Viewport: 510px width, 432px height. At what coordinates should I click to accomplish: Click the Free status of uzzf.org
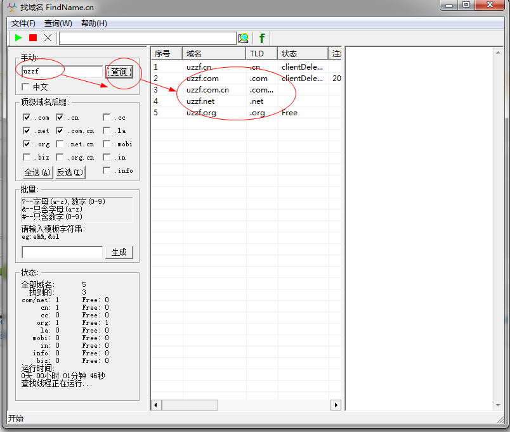(x=289, y=113)
